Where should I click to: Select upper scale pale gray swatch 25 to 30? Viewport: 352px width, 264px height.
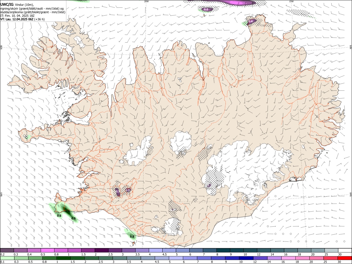tap(331, 250)
